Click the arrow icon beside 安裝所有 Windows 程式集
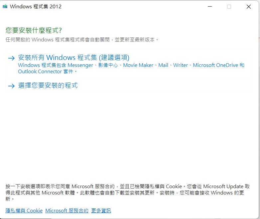Image resolution: width=260 pixels, height=219 pixels. coord(11,58)
